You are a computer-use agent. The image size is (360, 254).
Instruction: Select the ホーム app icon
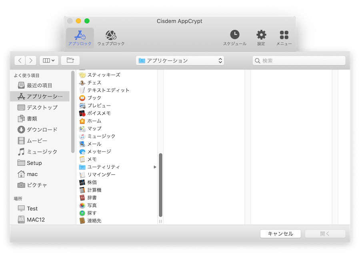pos(82,121)
